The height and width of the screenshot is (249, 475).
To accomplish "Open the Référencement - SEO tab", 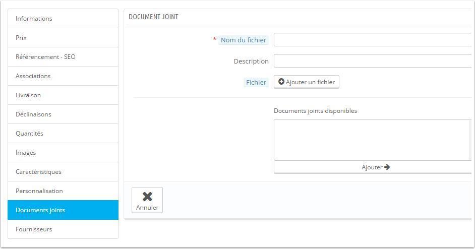I will click(63, 56).
